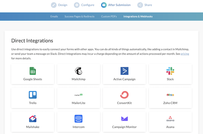The height and width of the screenshot is (134, 203).
Task: Pick the ConvertKit circular logo
Action: pyautogui.click(x=124, y=95)
